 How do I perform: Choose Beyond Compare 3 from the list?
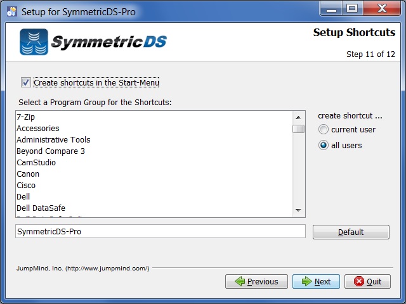pyautogui.click(x=154, y=151)
